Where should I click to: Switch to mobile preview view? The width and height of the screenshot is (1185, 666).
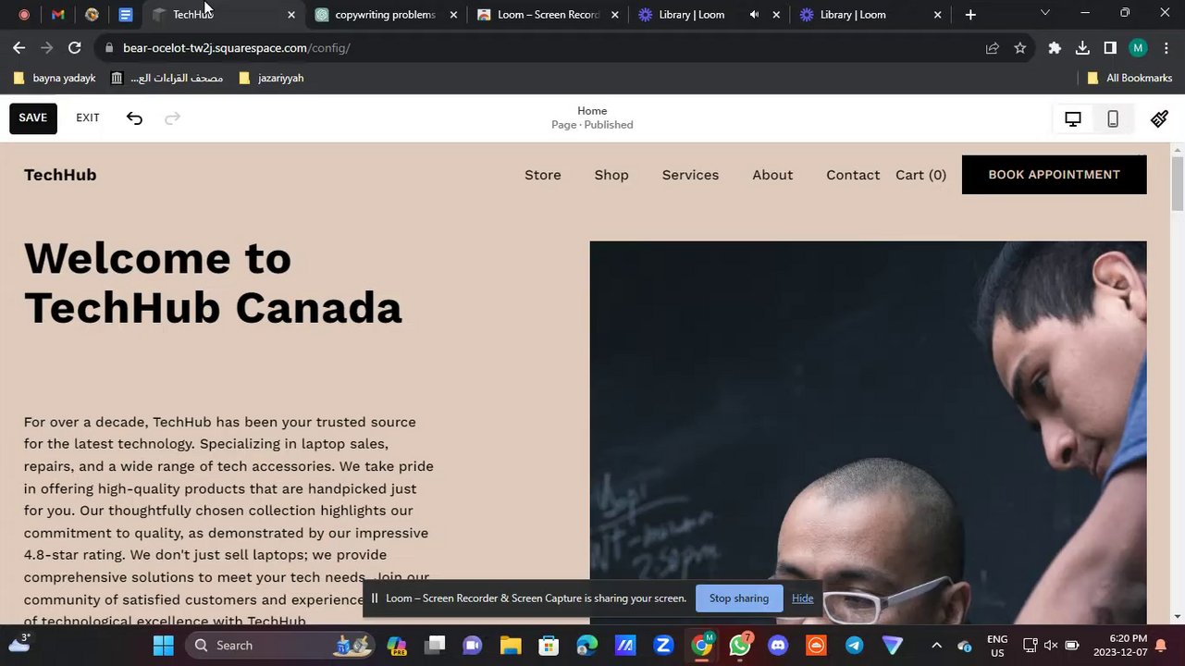pos(1113,118)
